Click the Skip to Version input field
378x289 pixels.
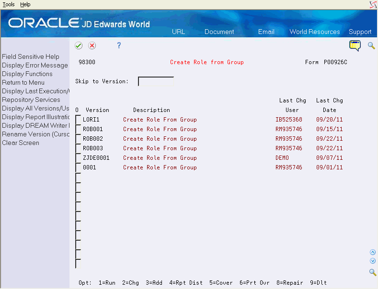click(x=156, y=81)
